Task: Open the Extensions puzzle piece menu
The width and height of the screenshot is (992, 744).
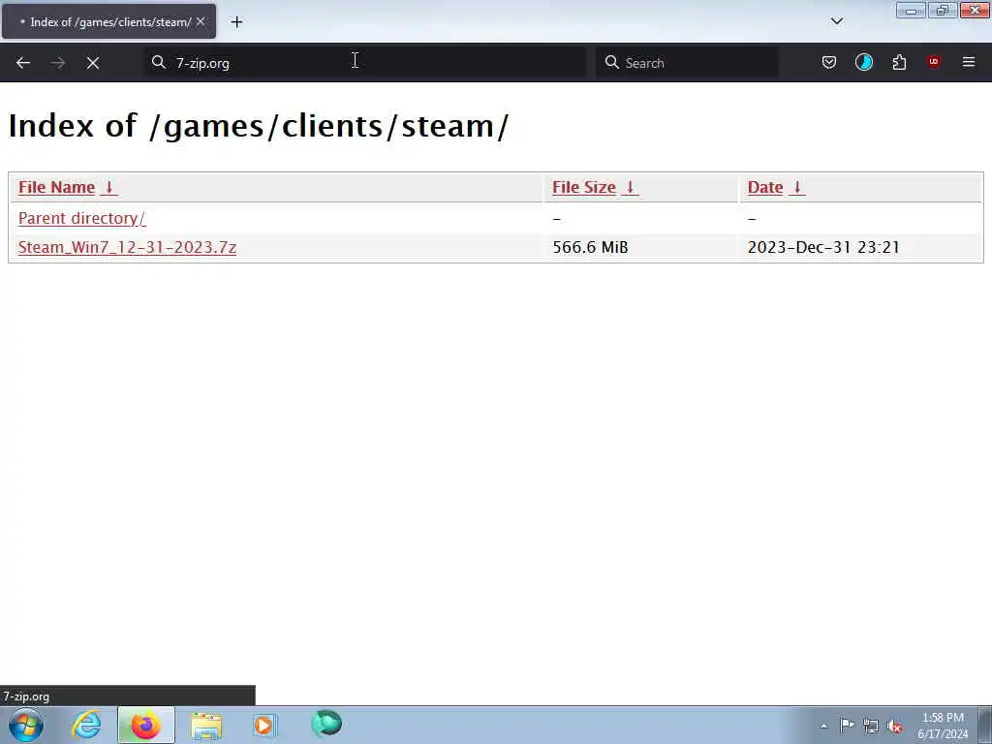Action: point(899,62)
